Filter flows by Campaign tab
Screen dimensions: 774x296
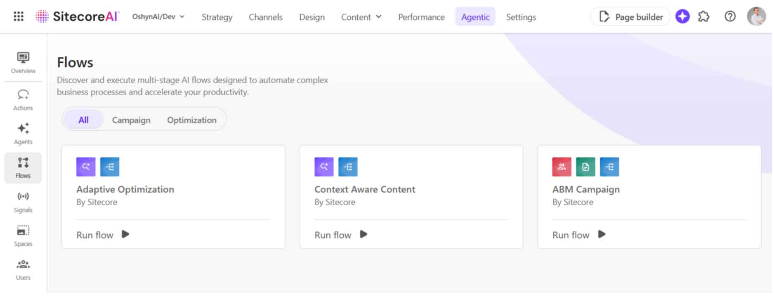[x=131, y=120]
